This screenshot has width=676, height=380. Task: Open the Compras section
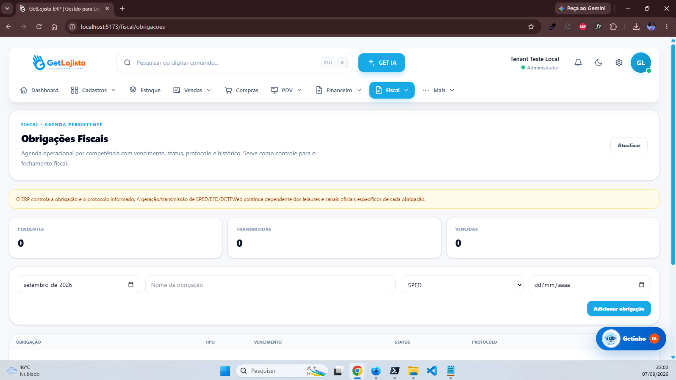coord(241,90)
